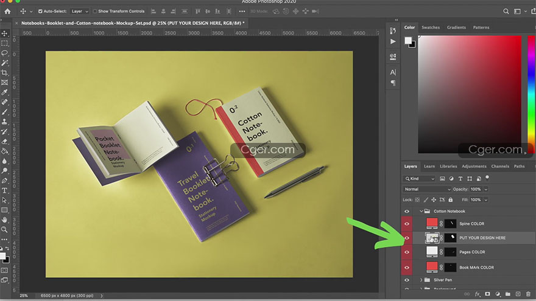Select the Pen tool
The image size is (536, 301).
(x=5, y=181)
